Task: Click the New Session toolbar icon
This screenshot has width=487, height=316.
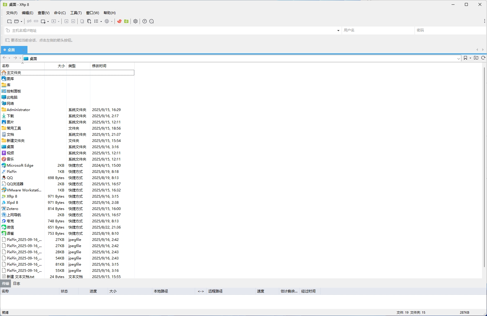Action: (x=9, y=21)
